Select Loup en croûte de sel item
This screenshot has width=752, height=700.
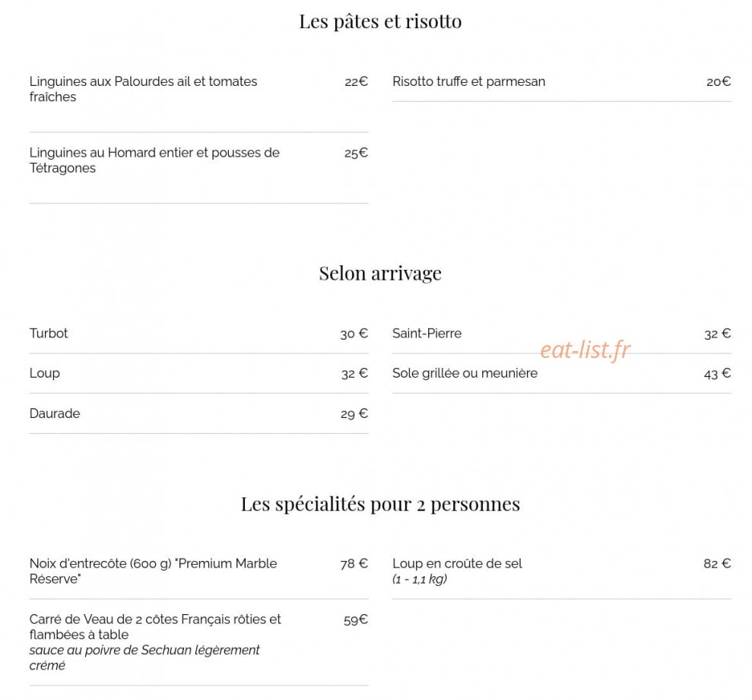click(457, 571)
